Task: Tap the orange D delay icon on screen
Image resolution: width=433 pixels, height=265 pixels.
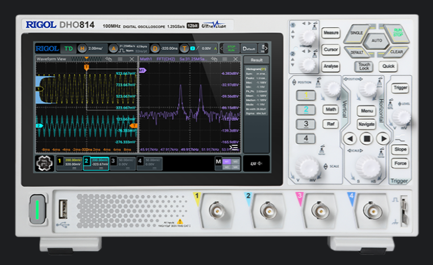Action: (155, 49)
